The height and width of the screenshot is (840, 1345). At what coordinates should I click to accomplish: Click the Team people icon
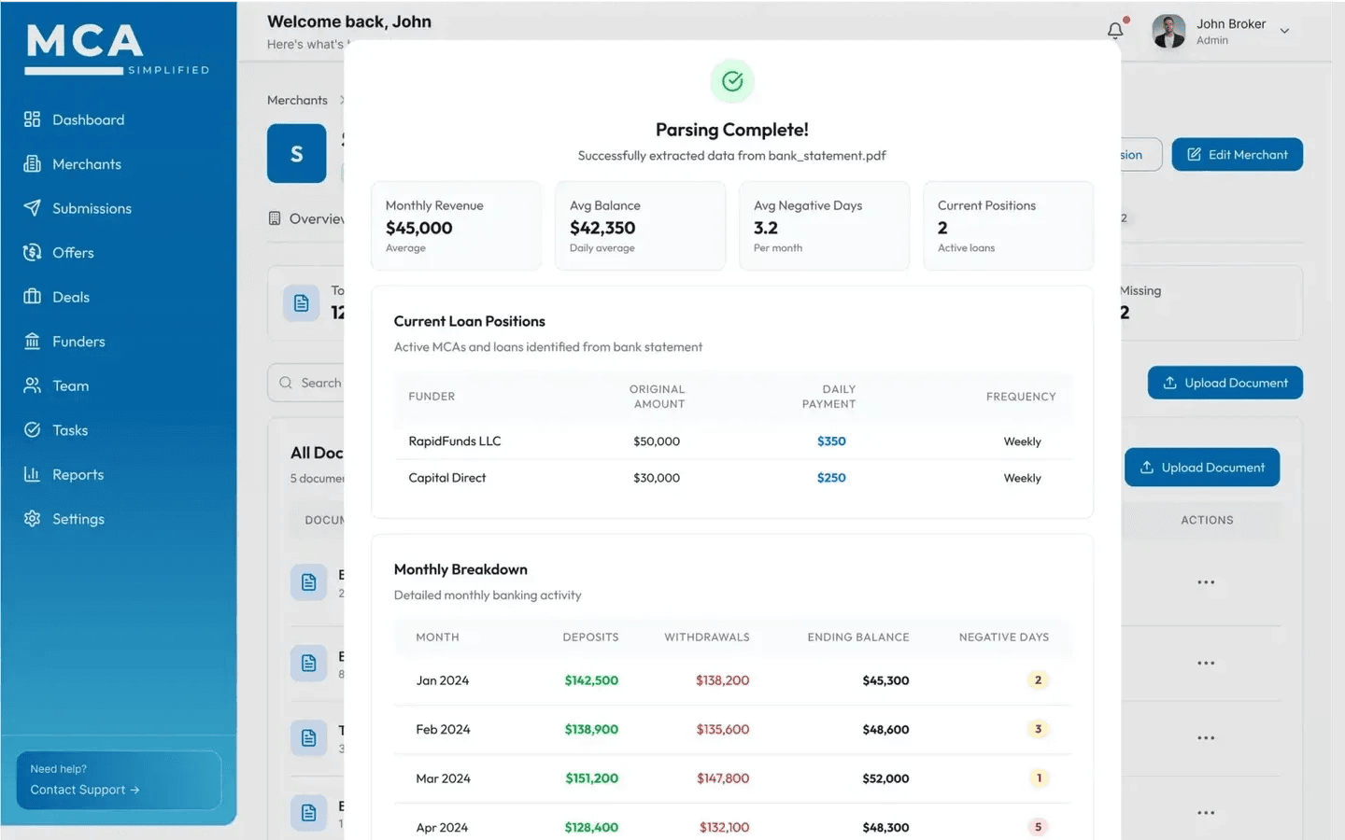(32, 385)
